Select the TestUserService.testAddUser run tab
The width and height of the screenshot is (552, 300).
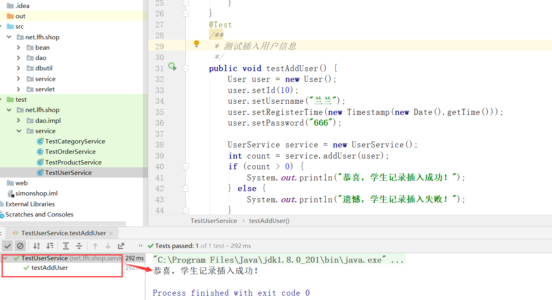(64, 233)
